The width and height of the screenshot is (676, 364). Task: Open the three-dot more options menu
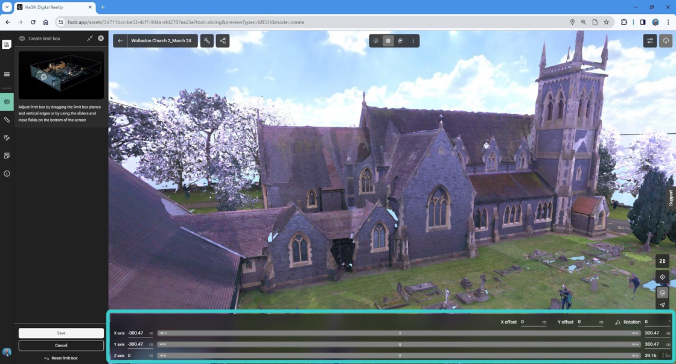[x=413, y=41]
